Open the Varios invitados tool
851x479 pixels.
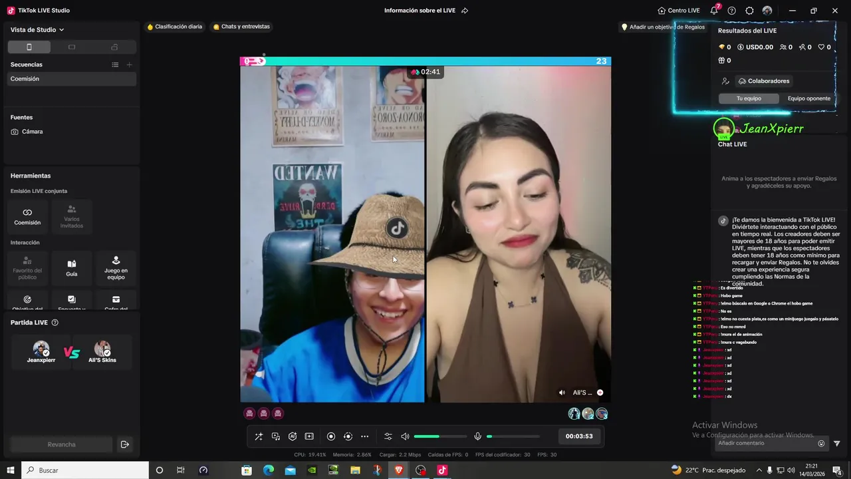72,216
